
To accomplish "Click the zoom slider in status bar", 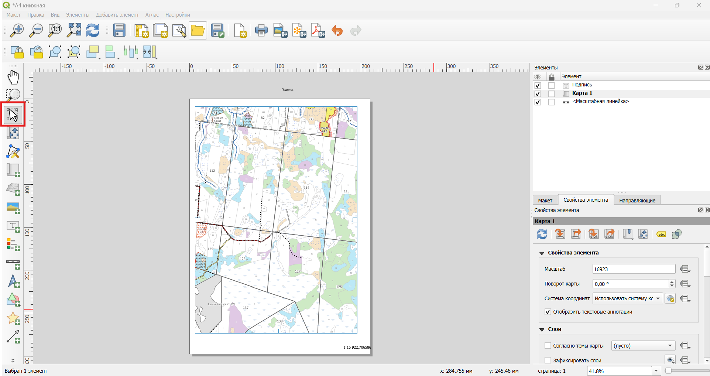I will (x=687, y=371).
